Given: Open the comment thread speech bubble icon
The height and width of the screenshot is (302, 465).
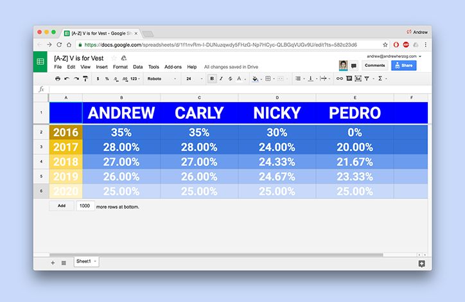Looking at the screenshot, I should (x=353, y=66).
